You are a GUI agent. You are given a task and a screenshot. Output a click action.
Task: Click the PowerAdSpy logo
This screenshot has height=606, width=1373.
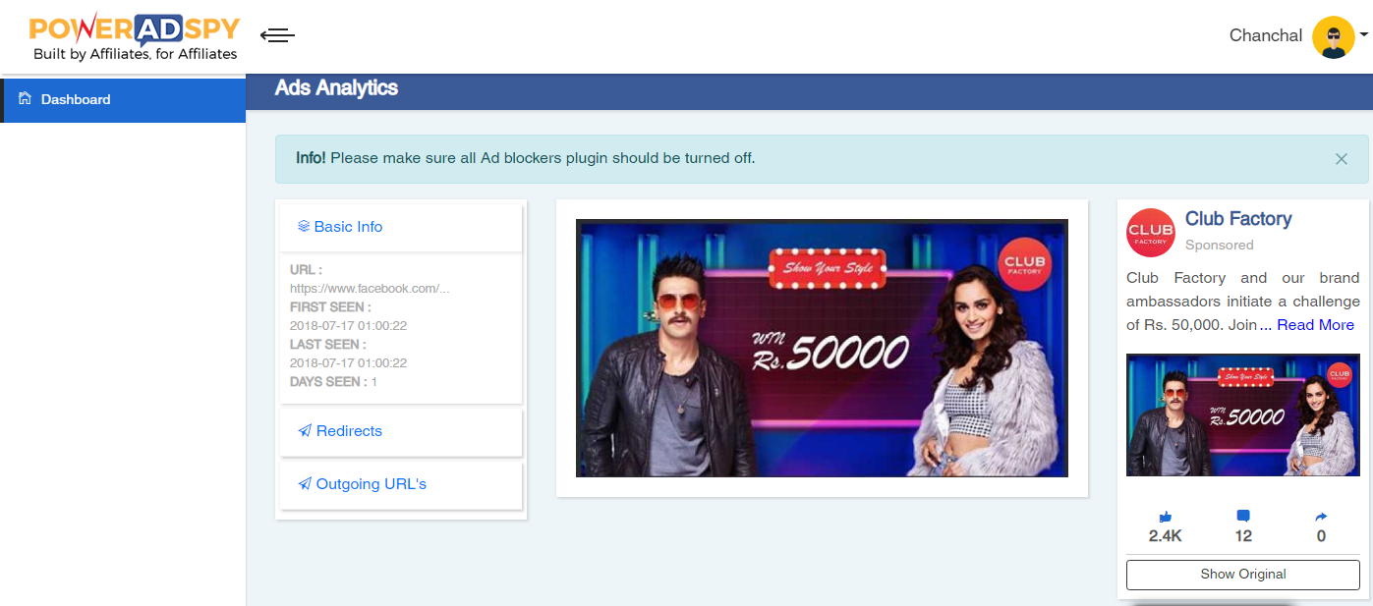(x=136, y=36)
